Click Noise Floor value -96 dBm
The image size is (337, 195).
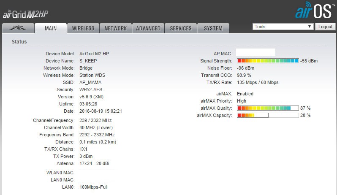(245, 68)
